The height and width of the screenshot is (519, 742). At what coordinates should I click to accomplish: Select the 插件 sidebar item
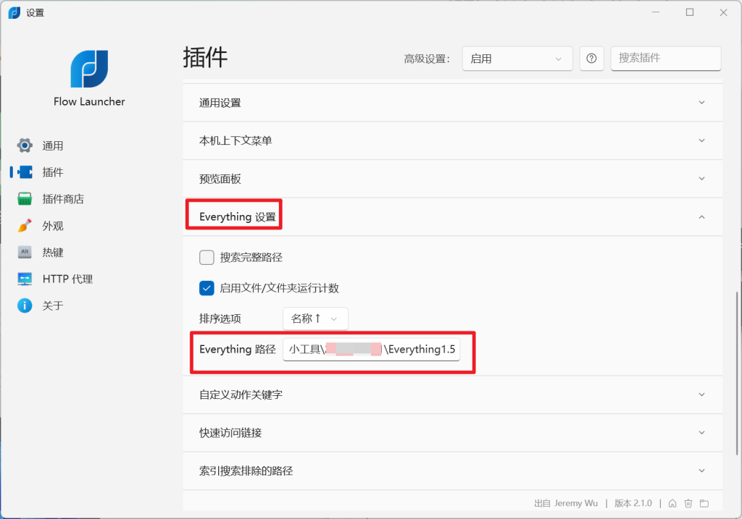pyautogui.click(x=52, y=172)
